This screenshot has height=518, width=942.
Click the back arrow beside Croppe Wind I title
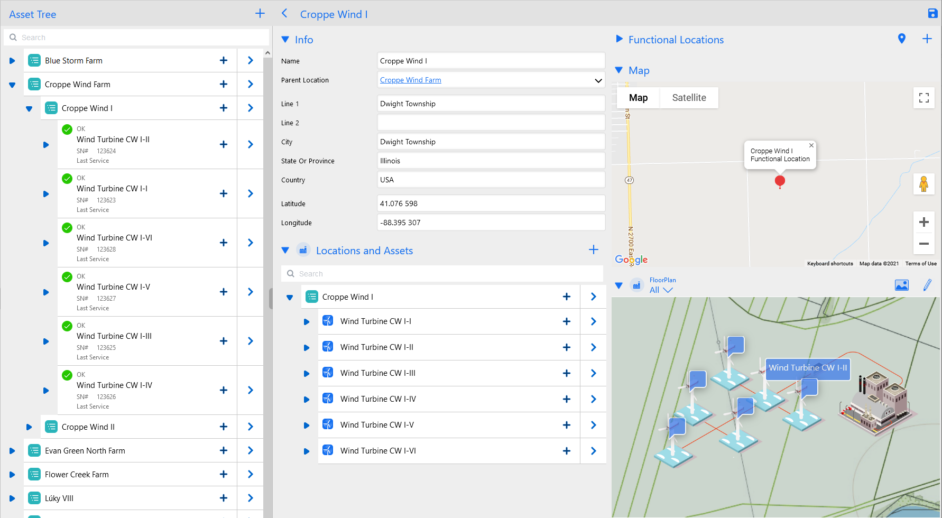point(284,13)
